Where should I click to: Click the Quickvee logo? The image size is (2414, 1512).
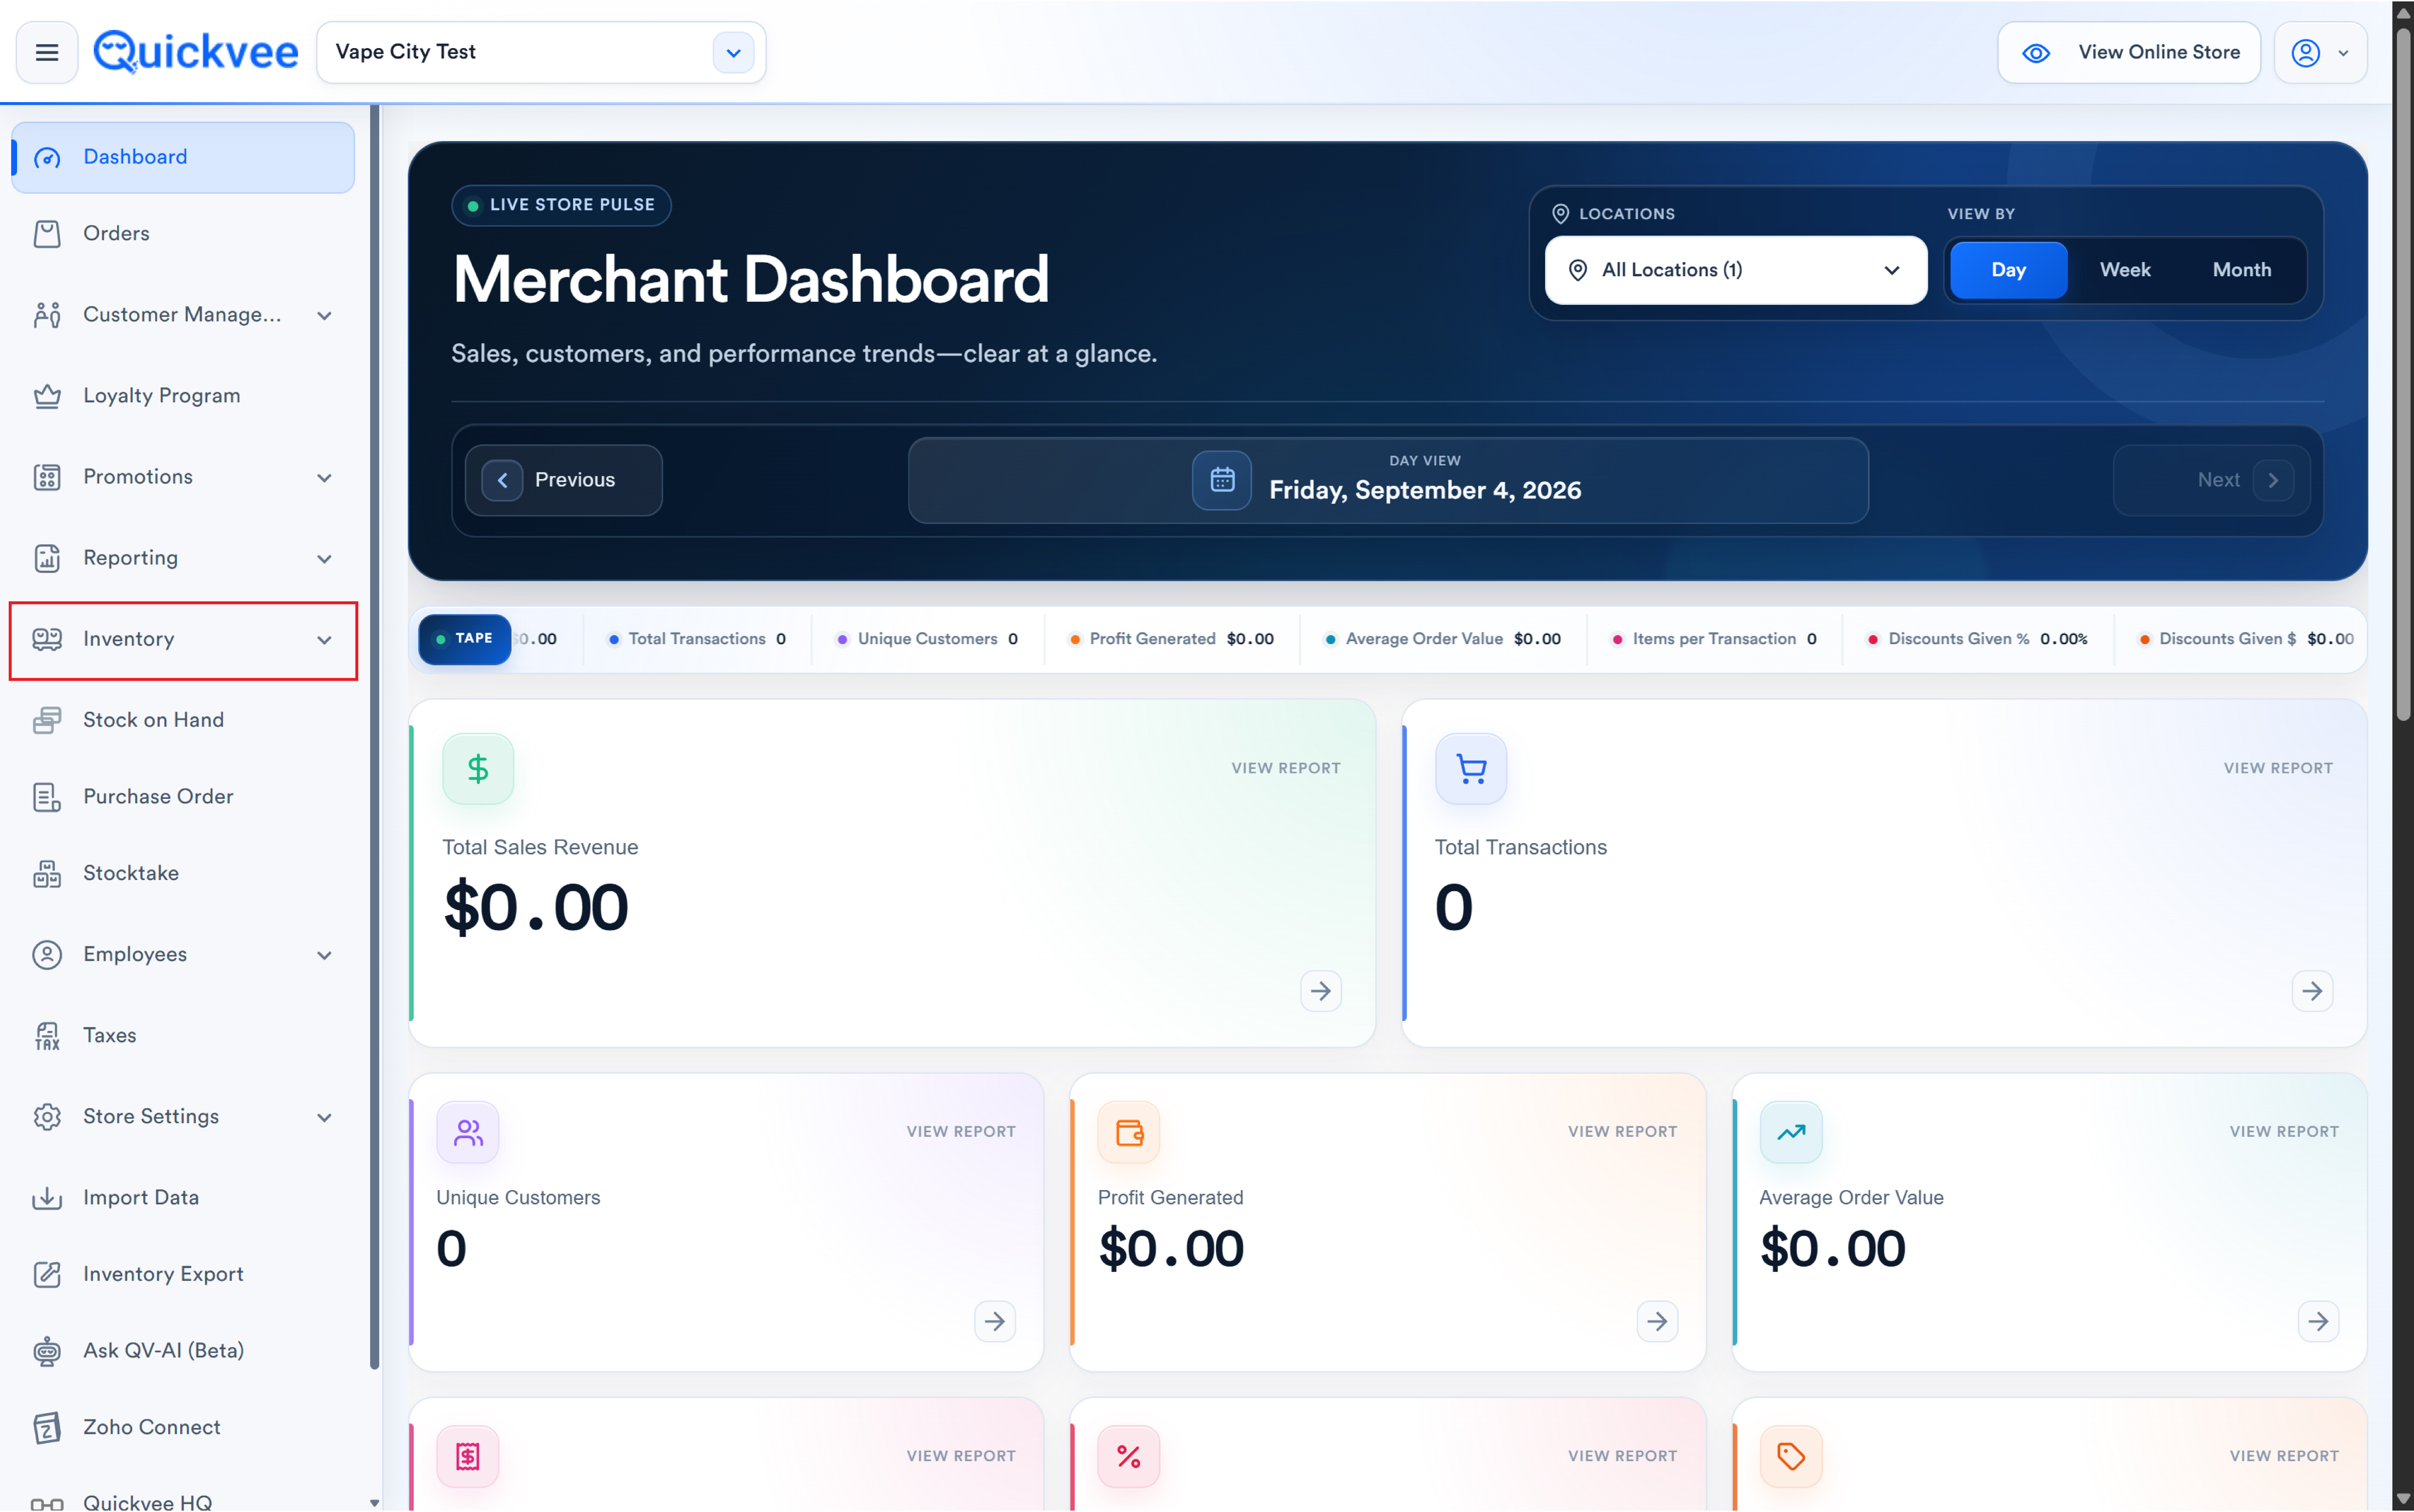(196, 52)
